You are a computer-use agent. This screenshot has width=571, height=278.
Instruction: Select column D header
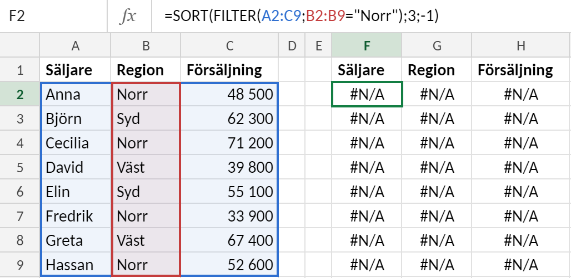(292, 45)
